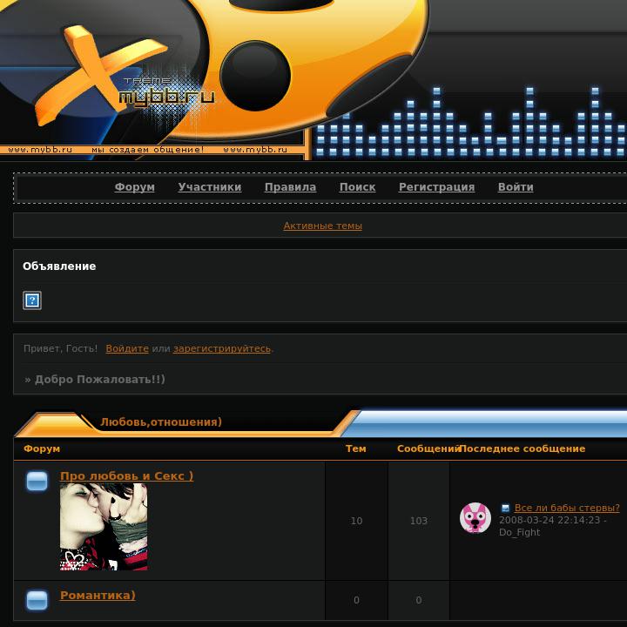Open the Поиск search page
This screenshot has width=627, height=627.
[x=358, y=186]
